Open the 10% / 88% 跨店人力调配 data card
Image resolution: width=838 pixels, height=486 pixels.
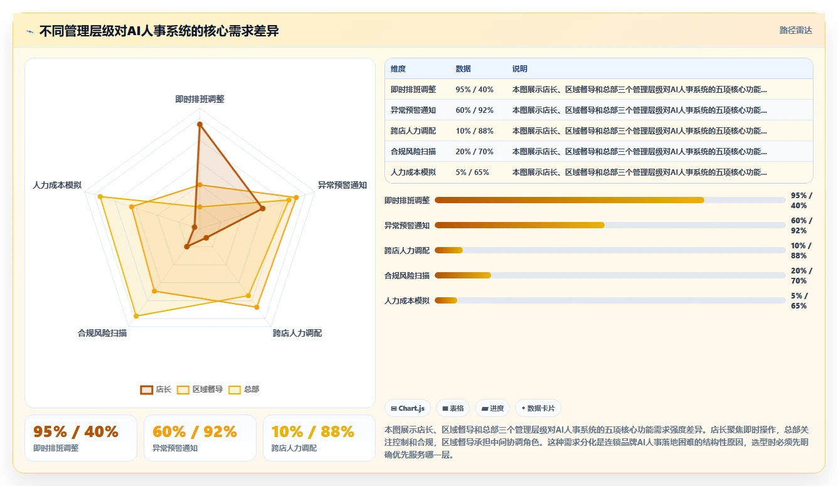coord(319,438)
